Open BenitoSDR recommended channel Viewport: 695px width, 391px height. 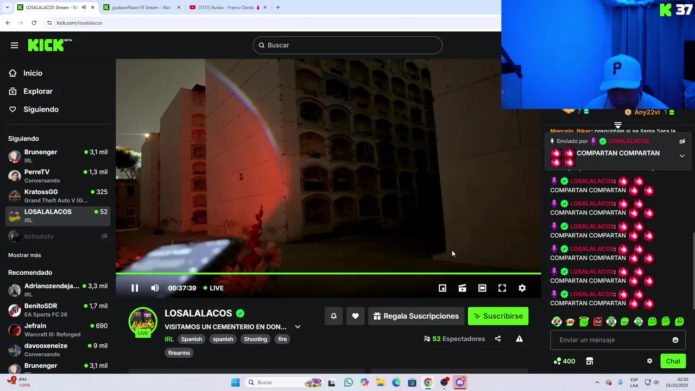(x=58, y=310)
